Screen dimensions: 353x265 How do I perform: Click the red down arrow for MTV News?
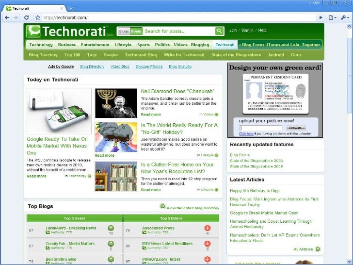(x=208, y=244)
